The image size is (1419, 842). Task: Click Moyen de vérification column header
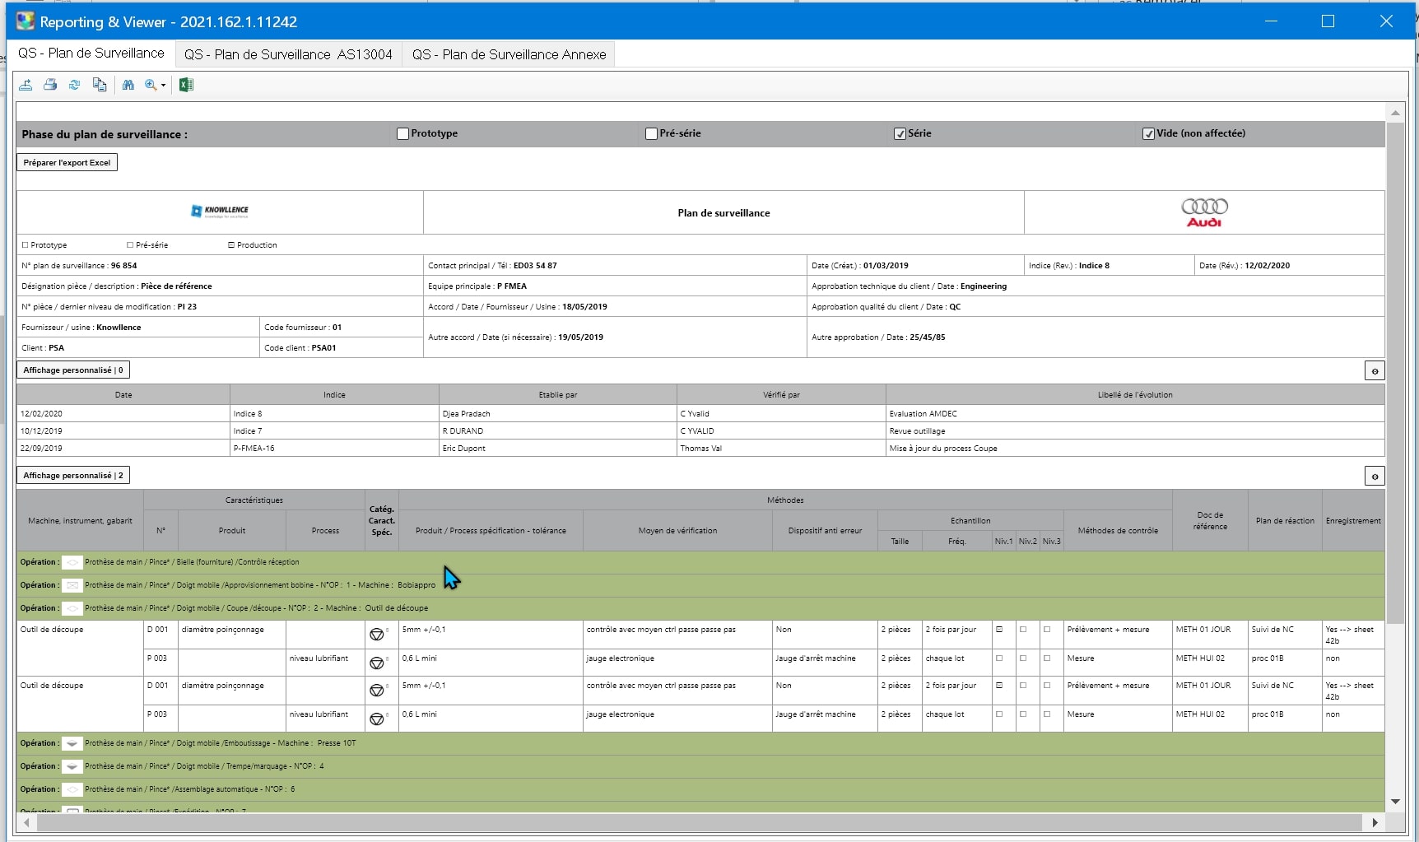[677, 531]
